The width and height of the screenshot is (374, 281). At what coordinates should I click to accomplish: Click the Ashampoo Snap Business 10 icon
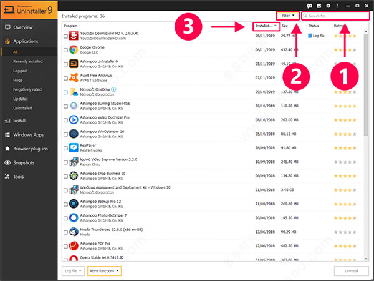tap(74, 176)
